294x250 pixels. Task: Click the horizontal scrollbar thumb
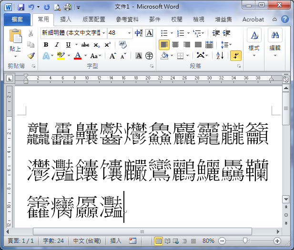142,231
